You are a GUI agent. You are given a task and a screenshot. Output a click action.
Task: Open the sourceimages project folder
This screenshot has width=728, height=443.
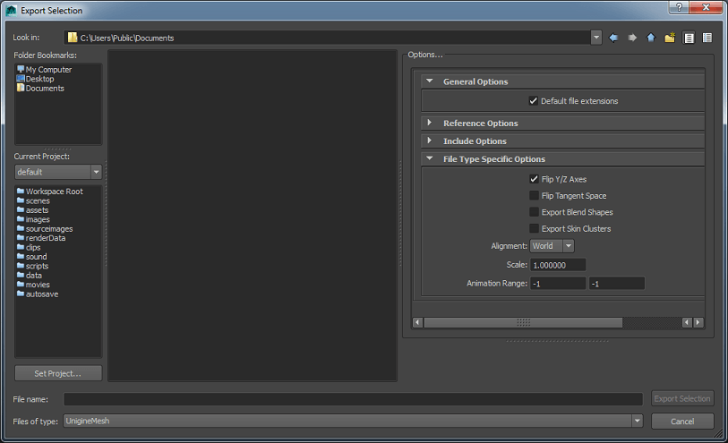pos(44,229)
